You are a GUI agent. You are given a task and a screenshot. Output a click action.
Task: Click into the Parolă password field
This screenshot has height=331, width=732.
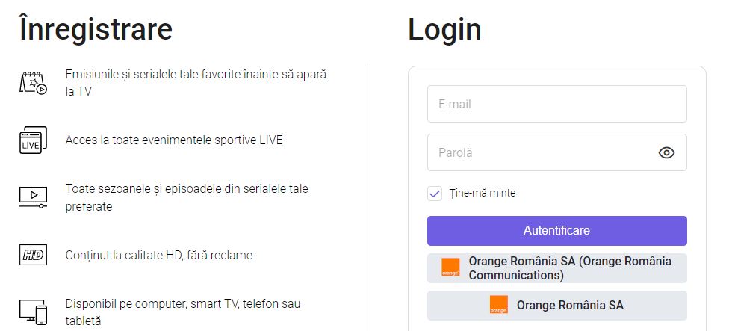pos(538,153)
